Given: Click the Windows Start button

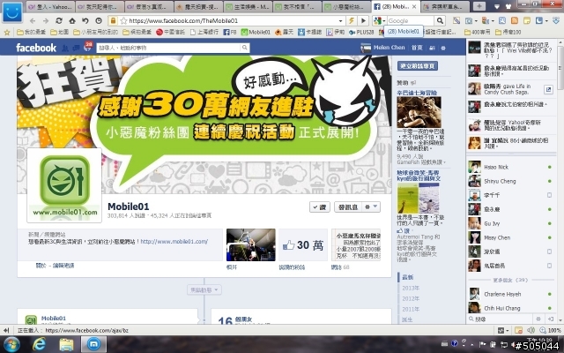Looking at the screenshot, I should (11, 345).
